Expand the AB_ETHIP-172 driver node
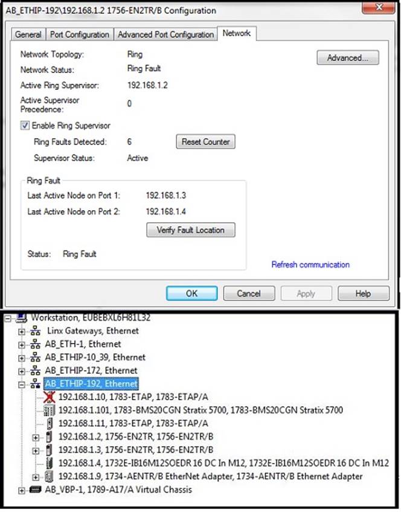The height and width of the screenshot is (512, 401). tap(22, 371)
